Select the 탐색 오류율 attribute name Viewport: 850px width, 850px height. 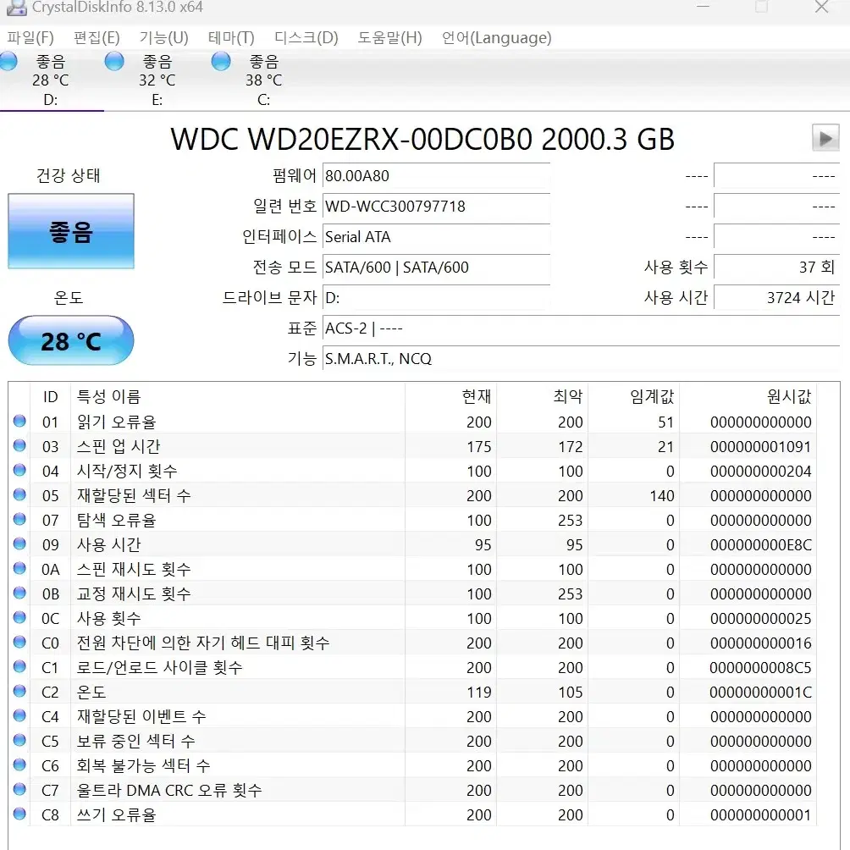tap(116, 520)
